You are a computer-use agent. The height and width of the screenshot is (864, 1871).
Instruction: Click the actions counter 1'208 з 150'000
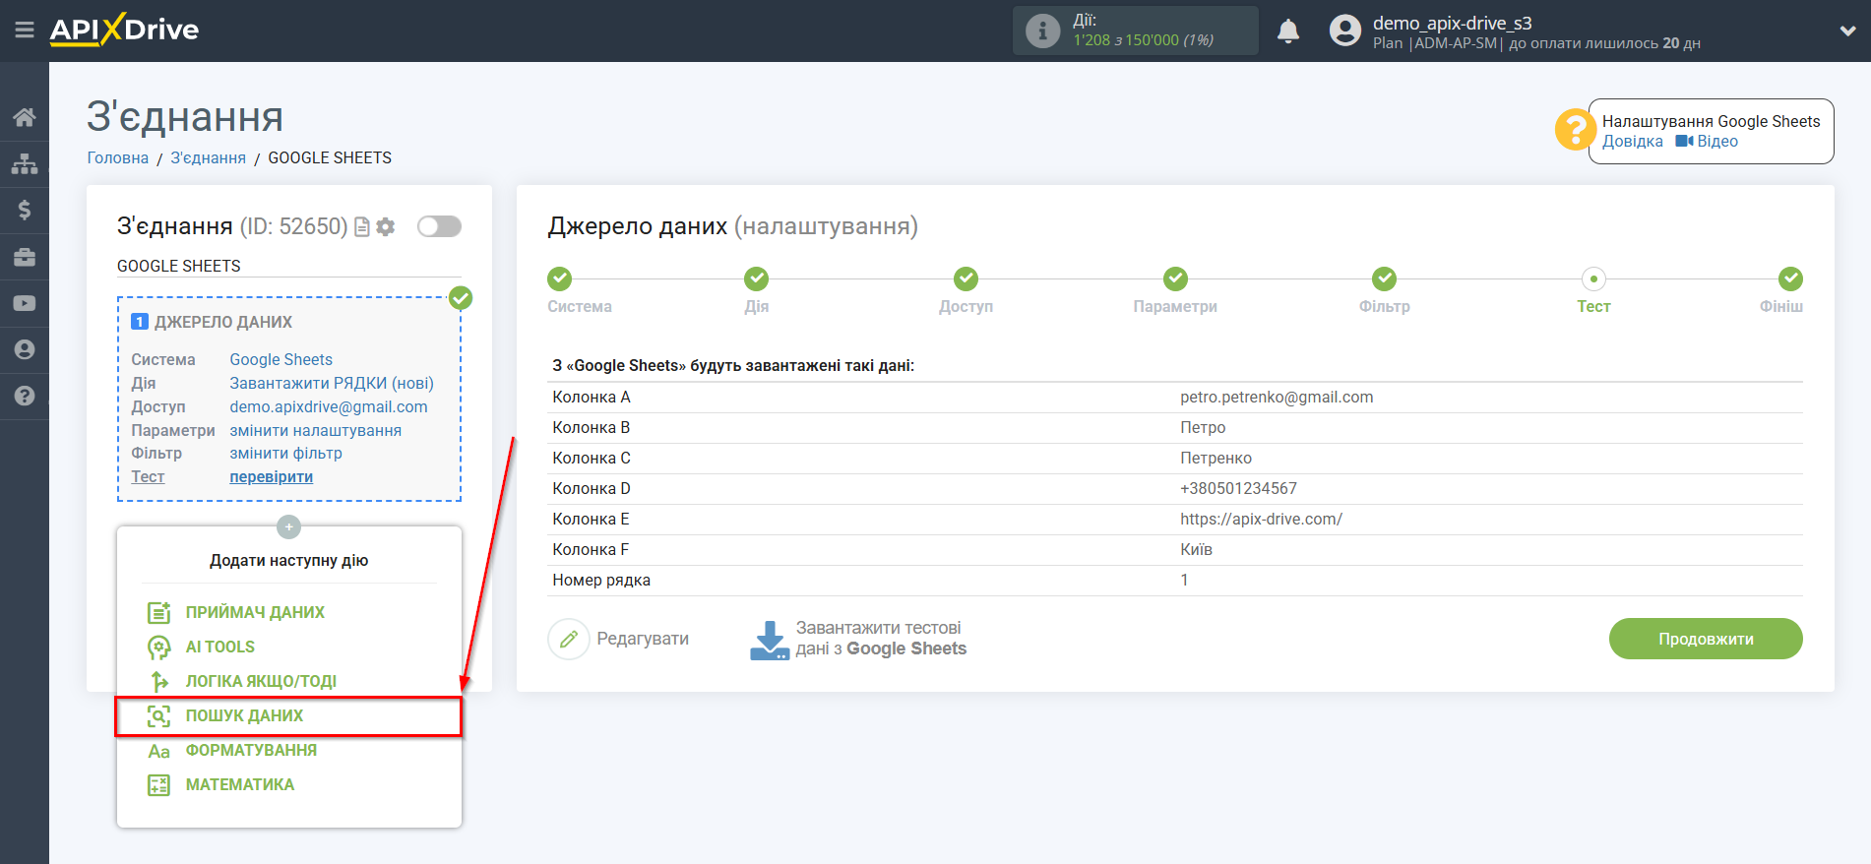(x=1143, y=40)
